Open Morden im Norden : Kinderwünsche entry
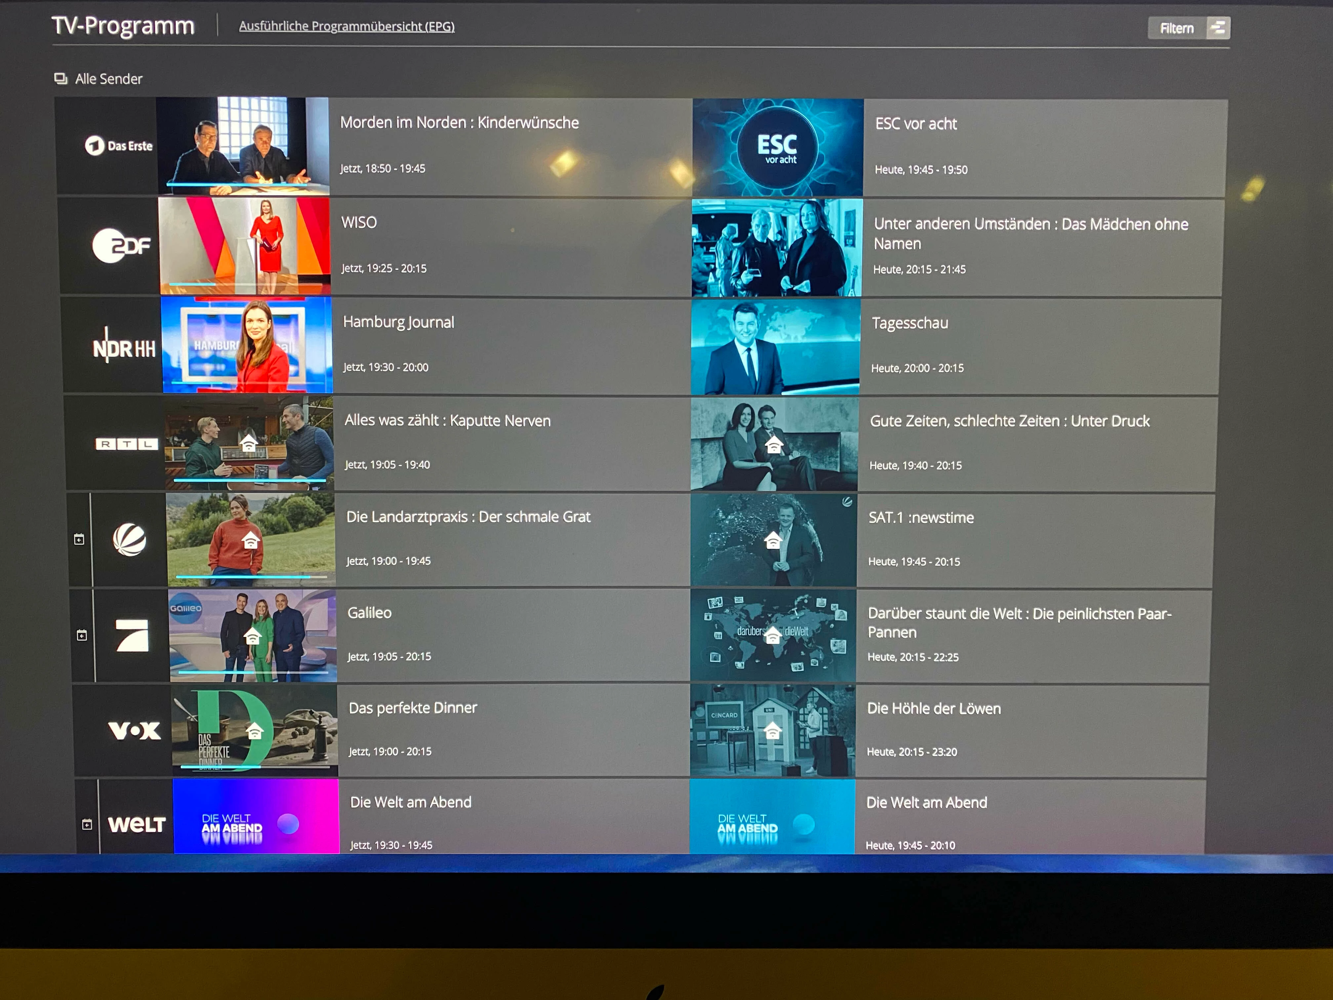This screenshot has height=1000, width=1333. (x=459, y=122)
